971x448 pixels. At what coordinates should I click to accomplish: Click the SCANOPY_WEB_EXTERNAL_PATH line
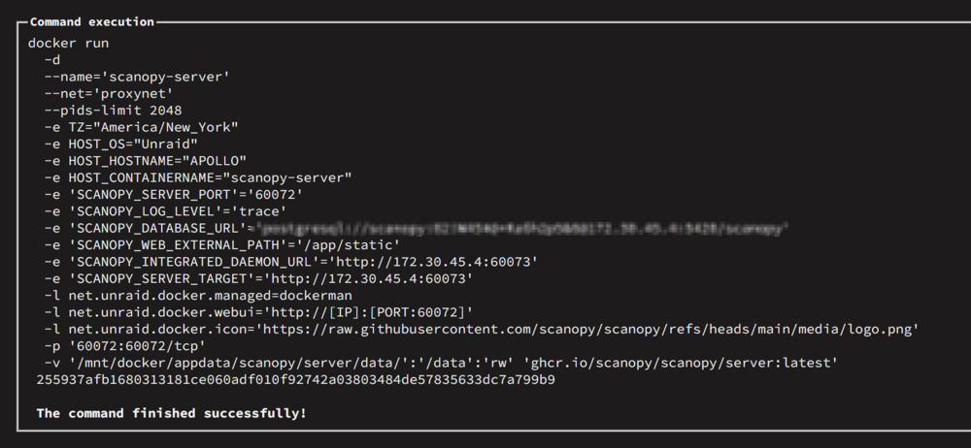coord(221,245)
